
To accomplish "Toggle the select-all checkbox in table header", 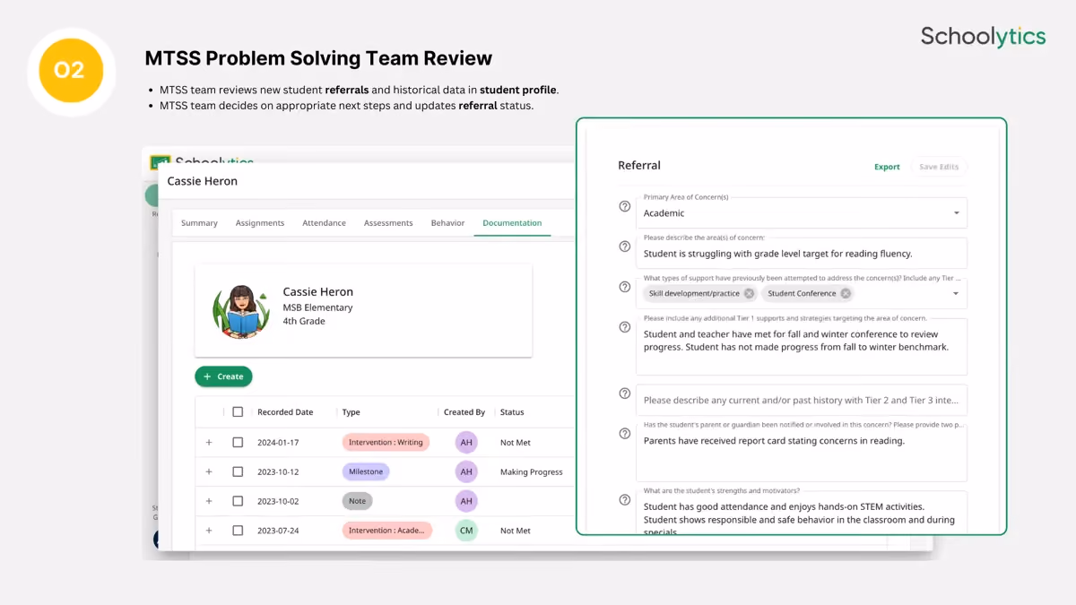I will pos(238,412).
